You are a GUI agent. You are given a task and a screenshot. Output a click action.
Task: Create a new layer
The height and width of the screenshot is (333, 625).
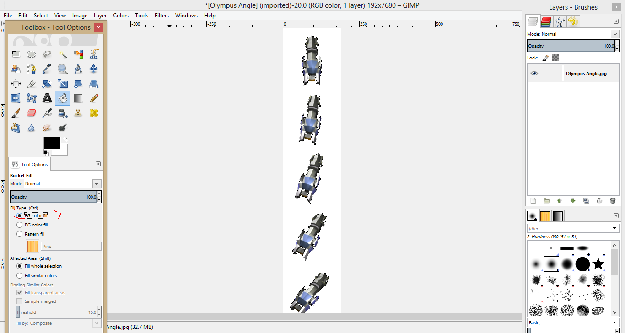click(x=533, y=200)
